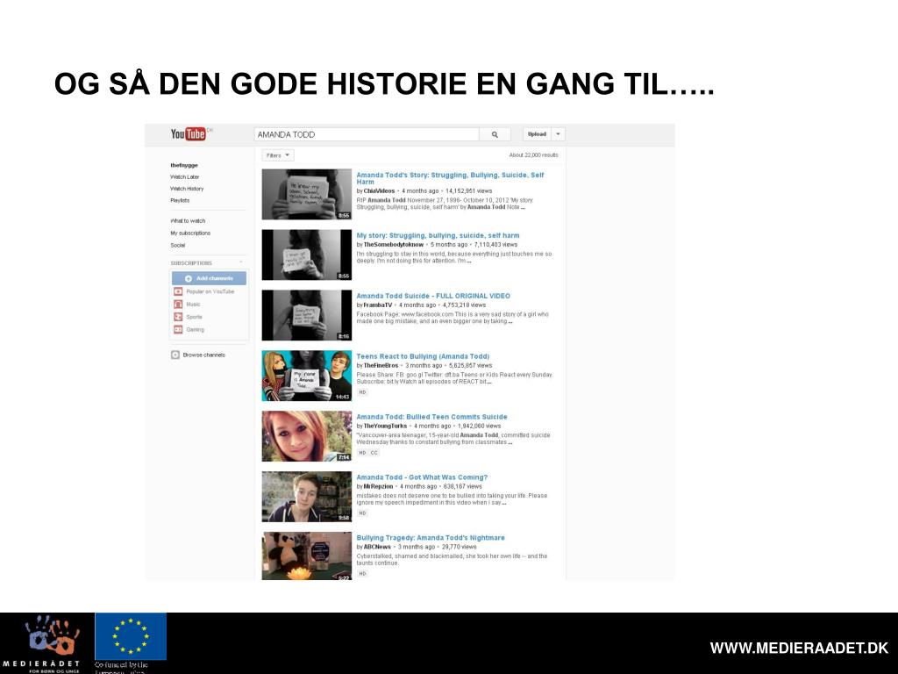Select What to watch

[188, 220]
